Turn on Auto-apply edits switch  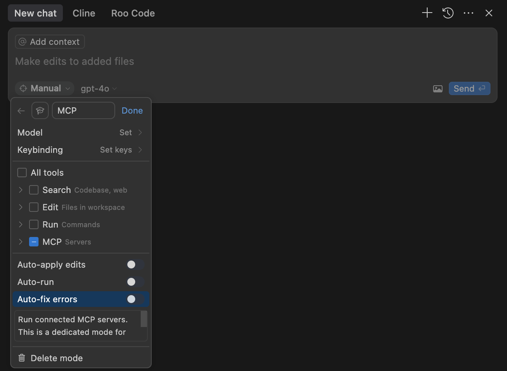click(135, 264)
